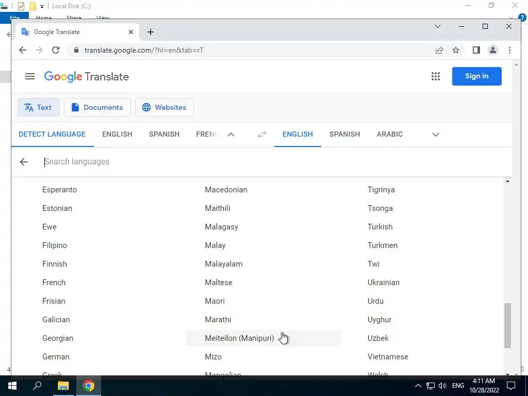This screenshot has width=528, height=396.
Task: Click the browser back arrow
Action: click(23, 50)
